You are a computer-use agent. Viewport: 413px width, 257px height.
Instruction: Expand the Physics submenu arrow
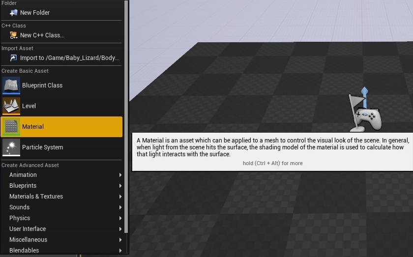[120, 218]
